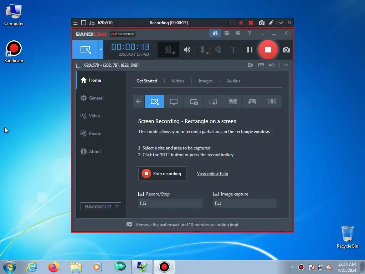Click the back arrow in mode strip
The width and height of the screenshot is (365, 274).
(x=139, y=101)
